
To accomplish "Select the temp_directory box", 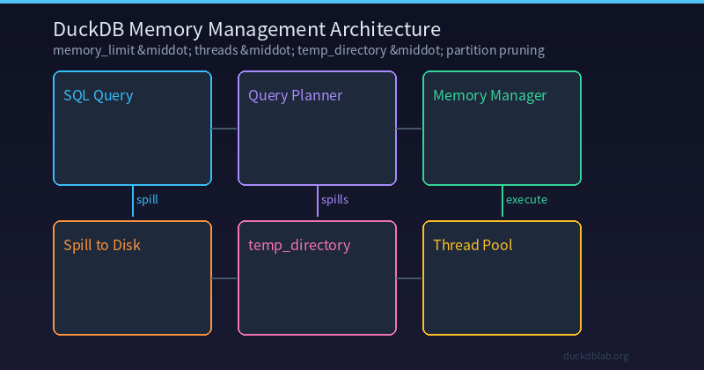I will tap(317, 277).
